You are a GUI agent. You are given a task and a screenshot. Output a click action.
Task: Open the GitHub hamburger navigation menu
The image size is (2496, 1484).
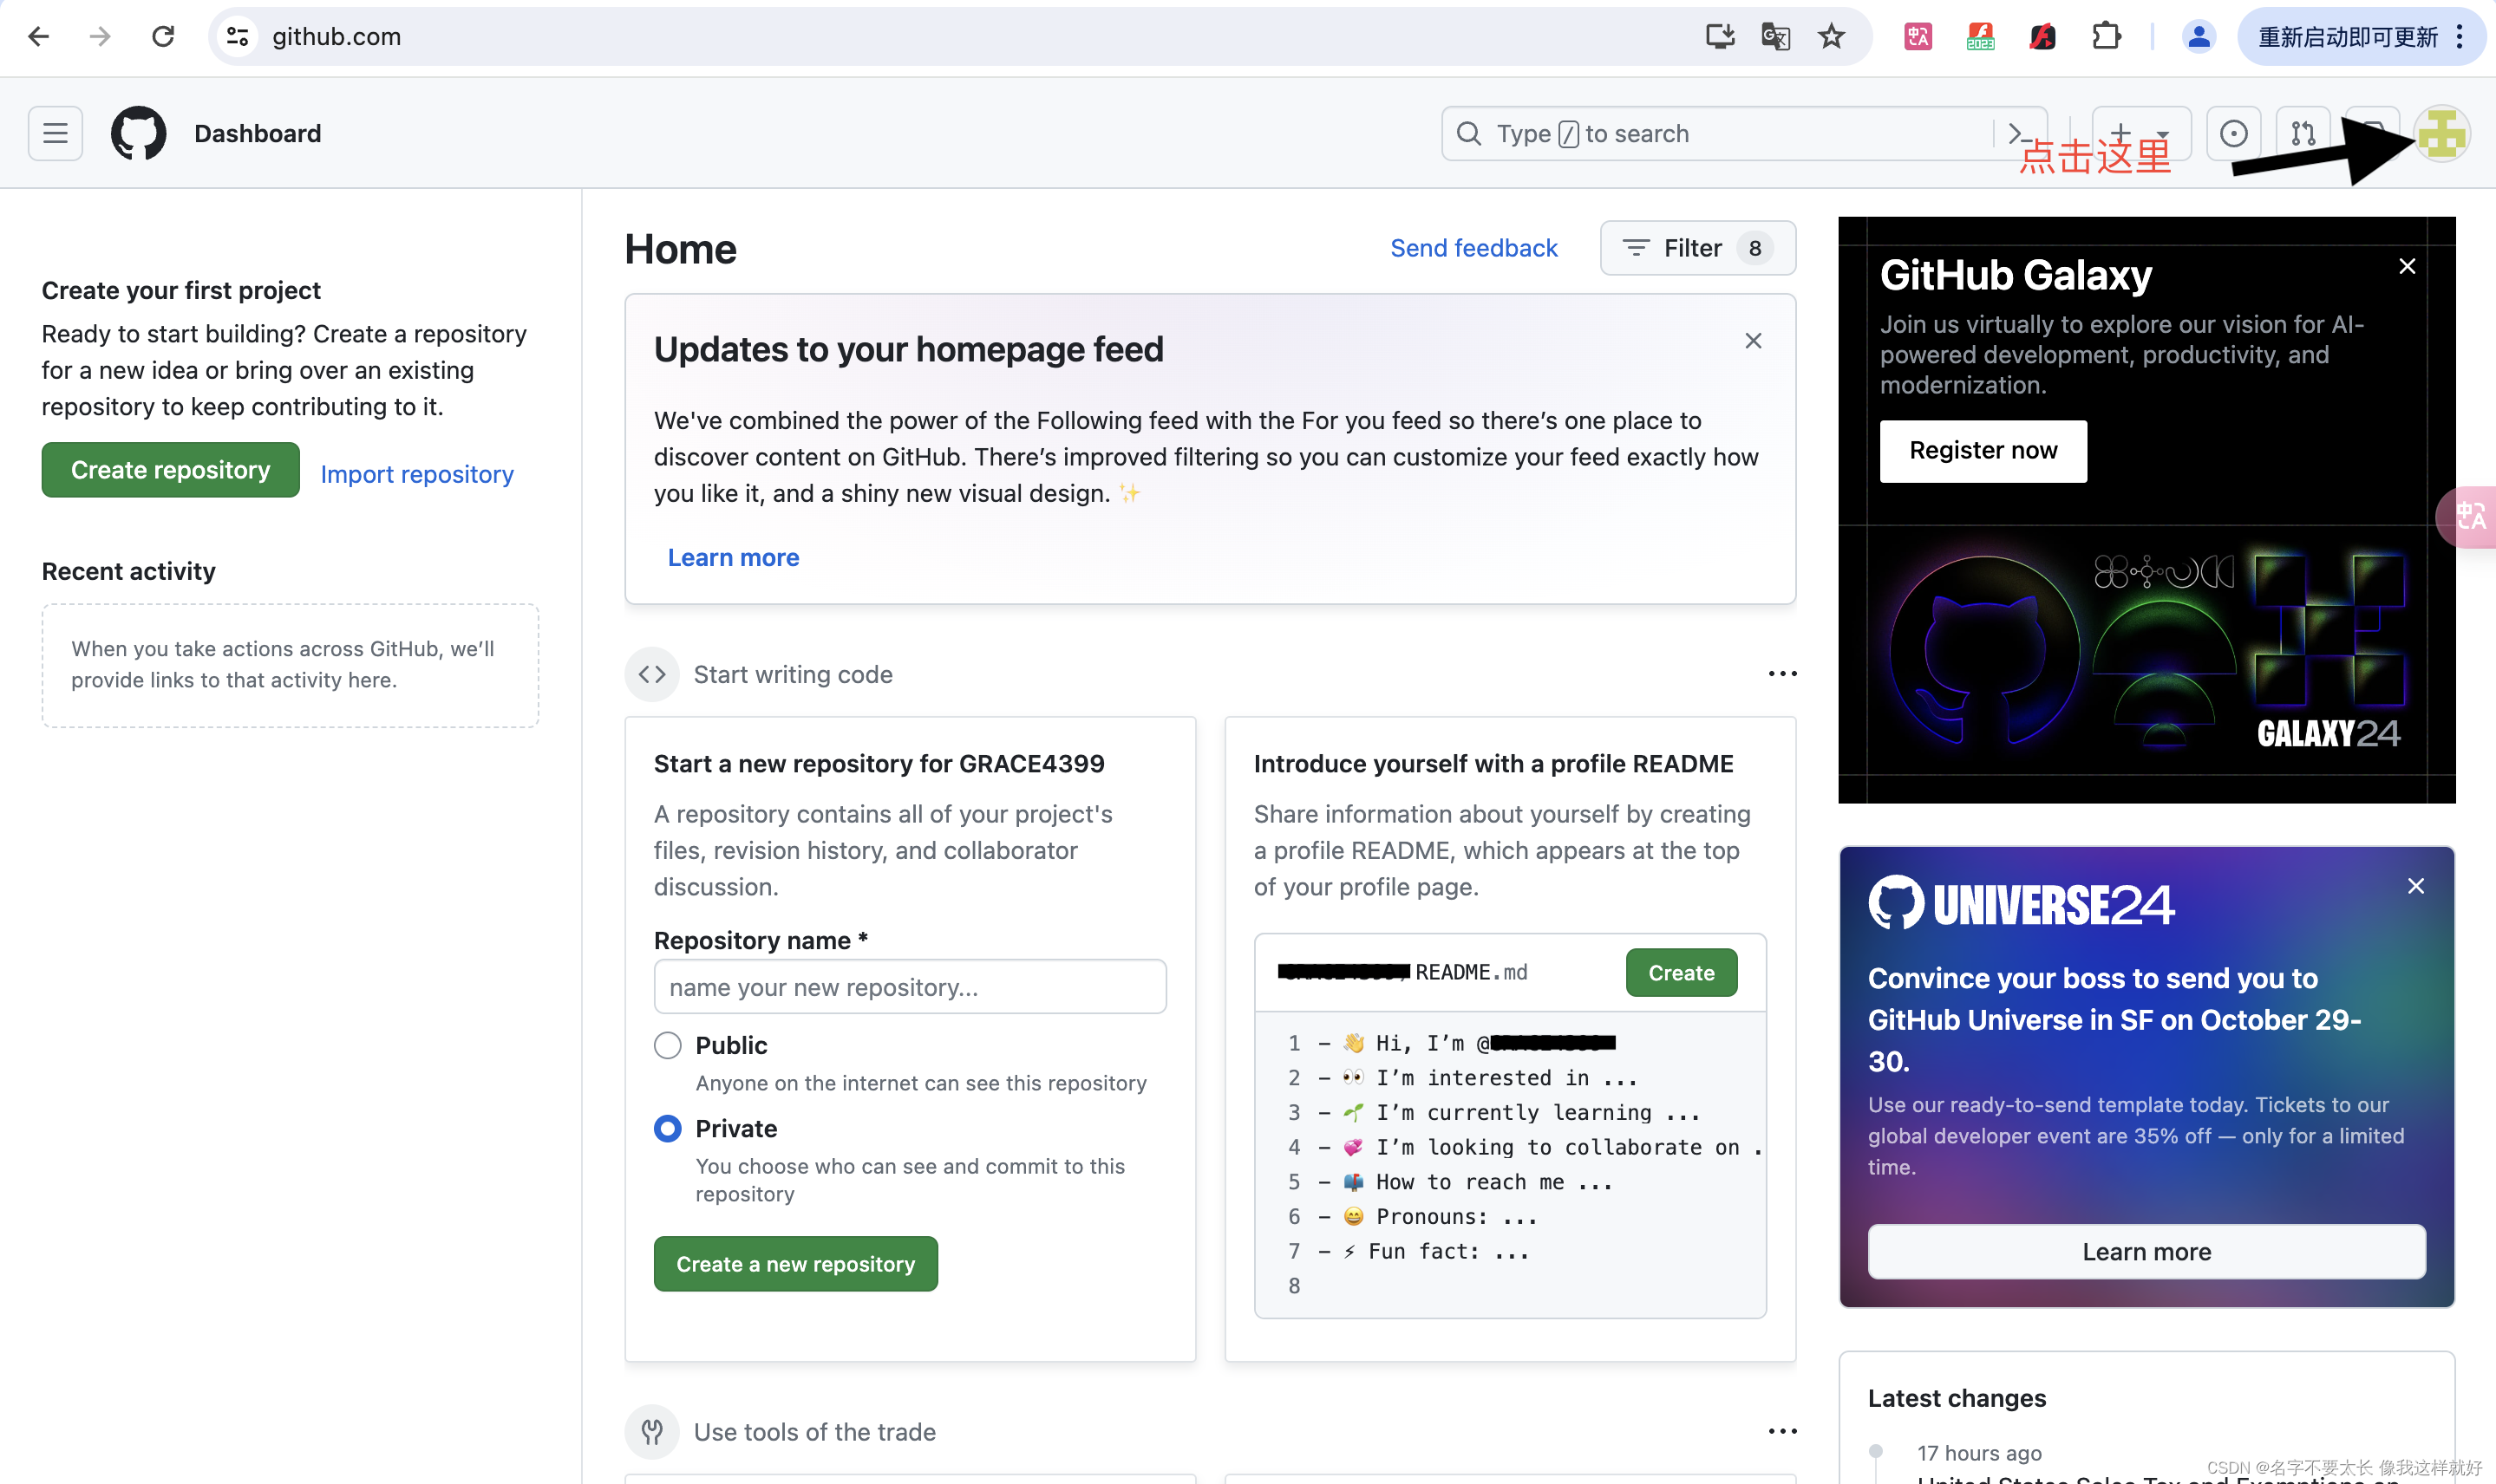coord(55,133)
